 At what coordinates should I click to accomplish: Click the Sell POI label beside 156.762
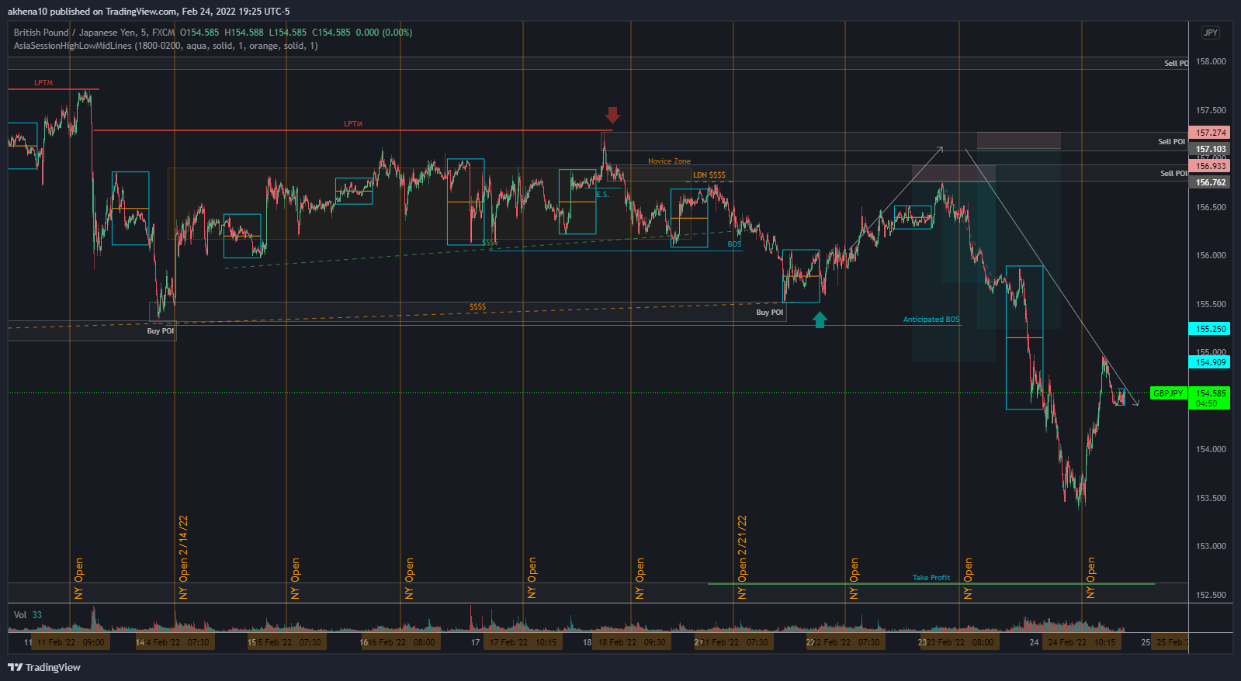click(x=1173, y=174)
